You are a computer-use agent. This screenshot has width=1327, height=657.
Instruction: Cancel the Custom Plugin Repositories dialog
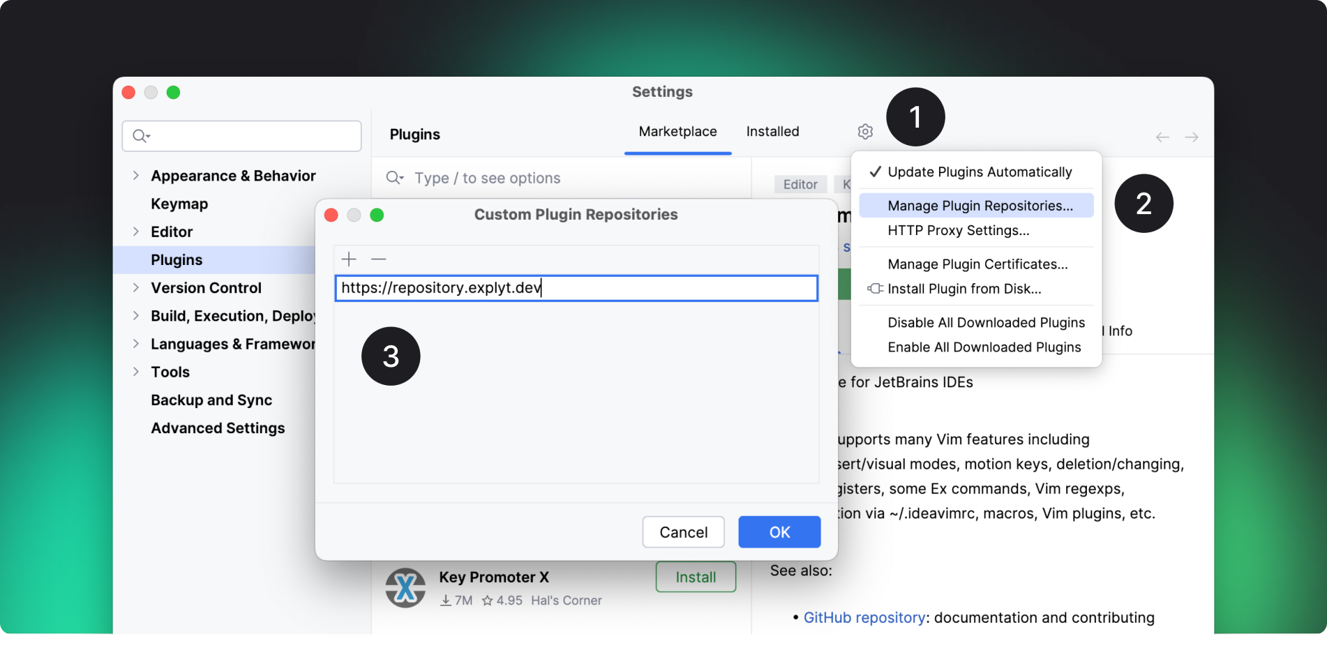pos(683,532)
